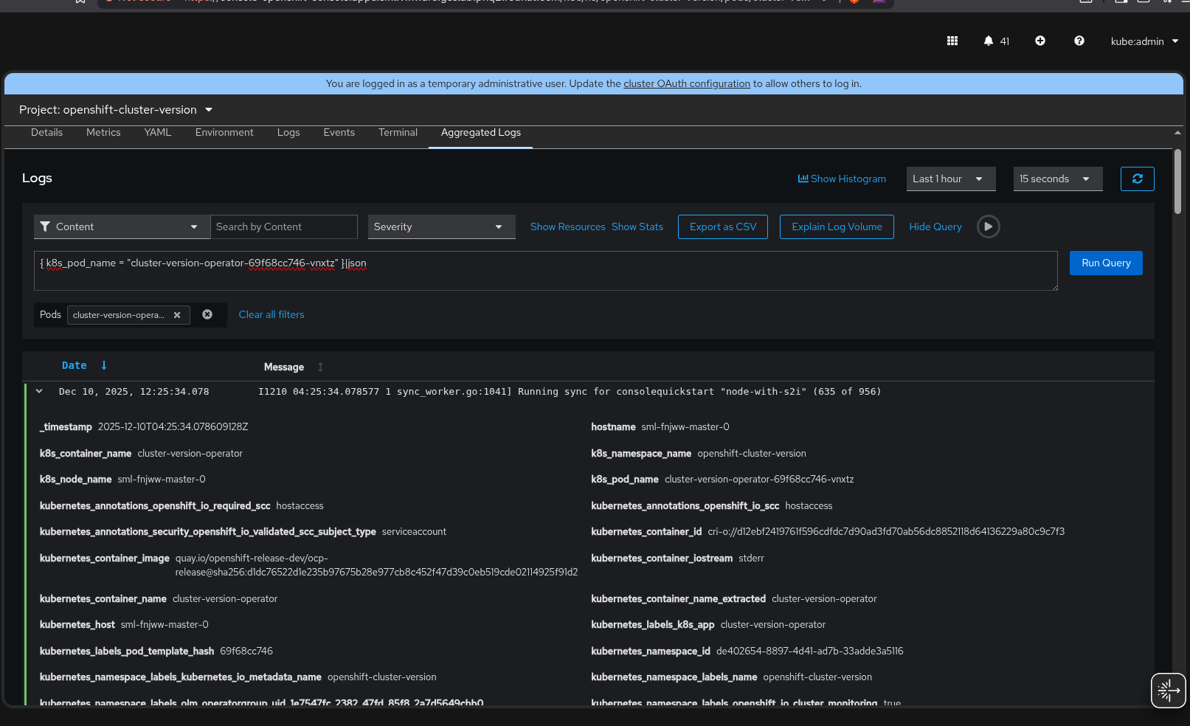Open the Last 1 hour time range dropdown
Screen dimensions: 1190x726
(x=949, y=179)
